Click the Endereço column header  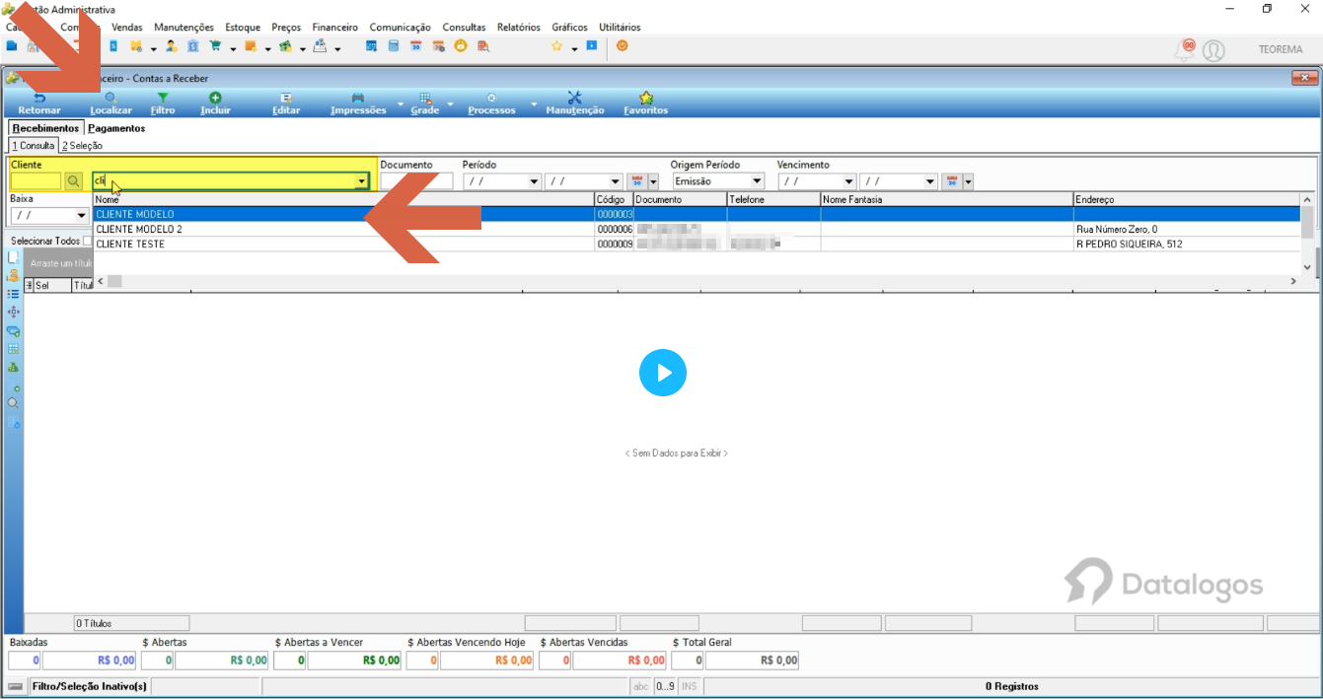click(1187, 199)
